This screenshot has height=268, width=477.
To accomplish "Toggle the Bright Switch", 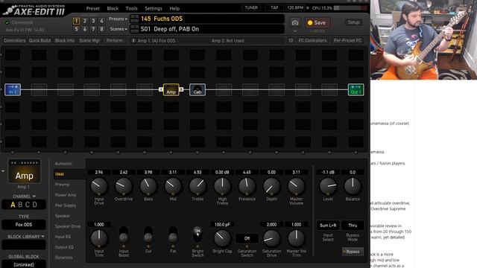I will pos(198,234).
